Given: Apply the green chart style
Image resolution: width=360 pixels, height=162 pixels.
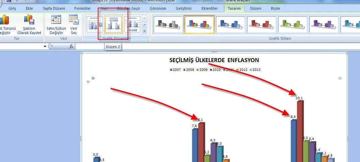Looking at the screenshot, I should [x=292, y=24].
